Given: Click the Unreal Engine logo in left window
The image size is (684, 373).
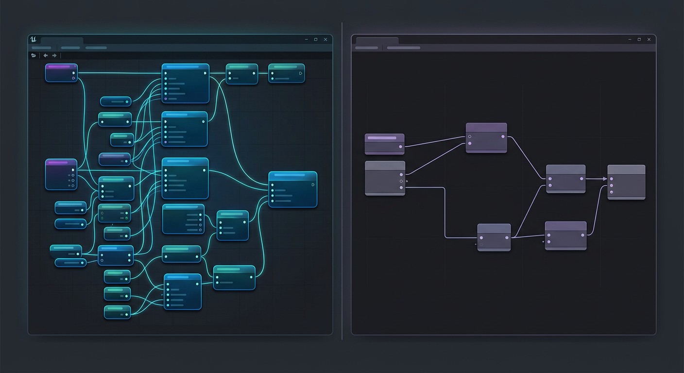Looking at the screenshot, I should click(x=34, y=39).
